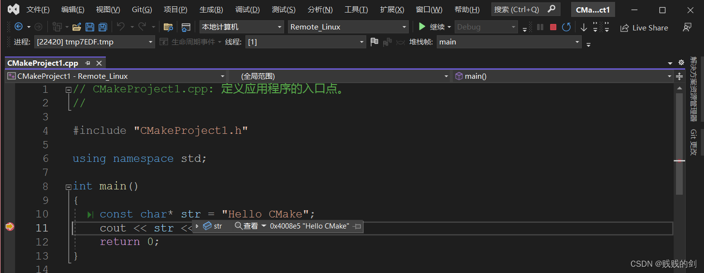Click the search magnifier icon in search box
Viewport: 704px width, 273px height.
(551, 9)
